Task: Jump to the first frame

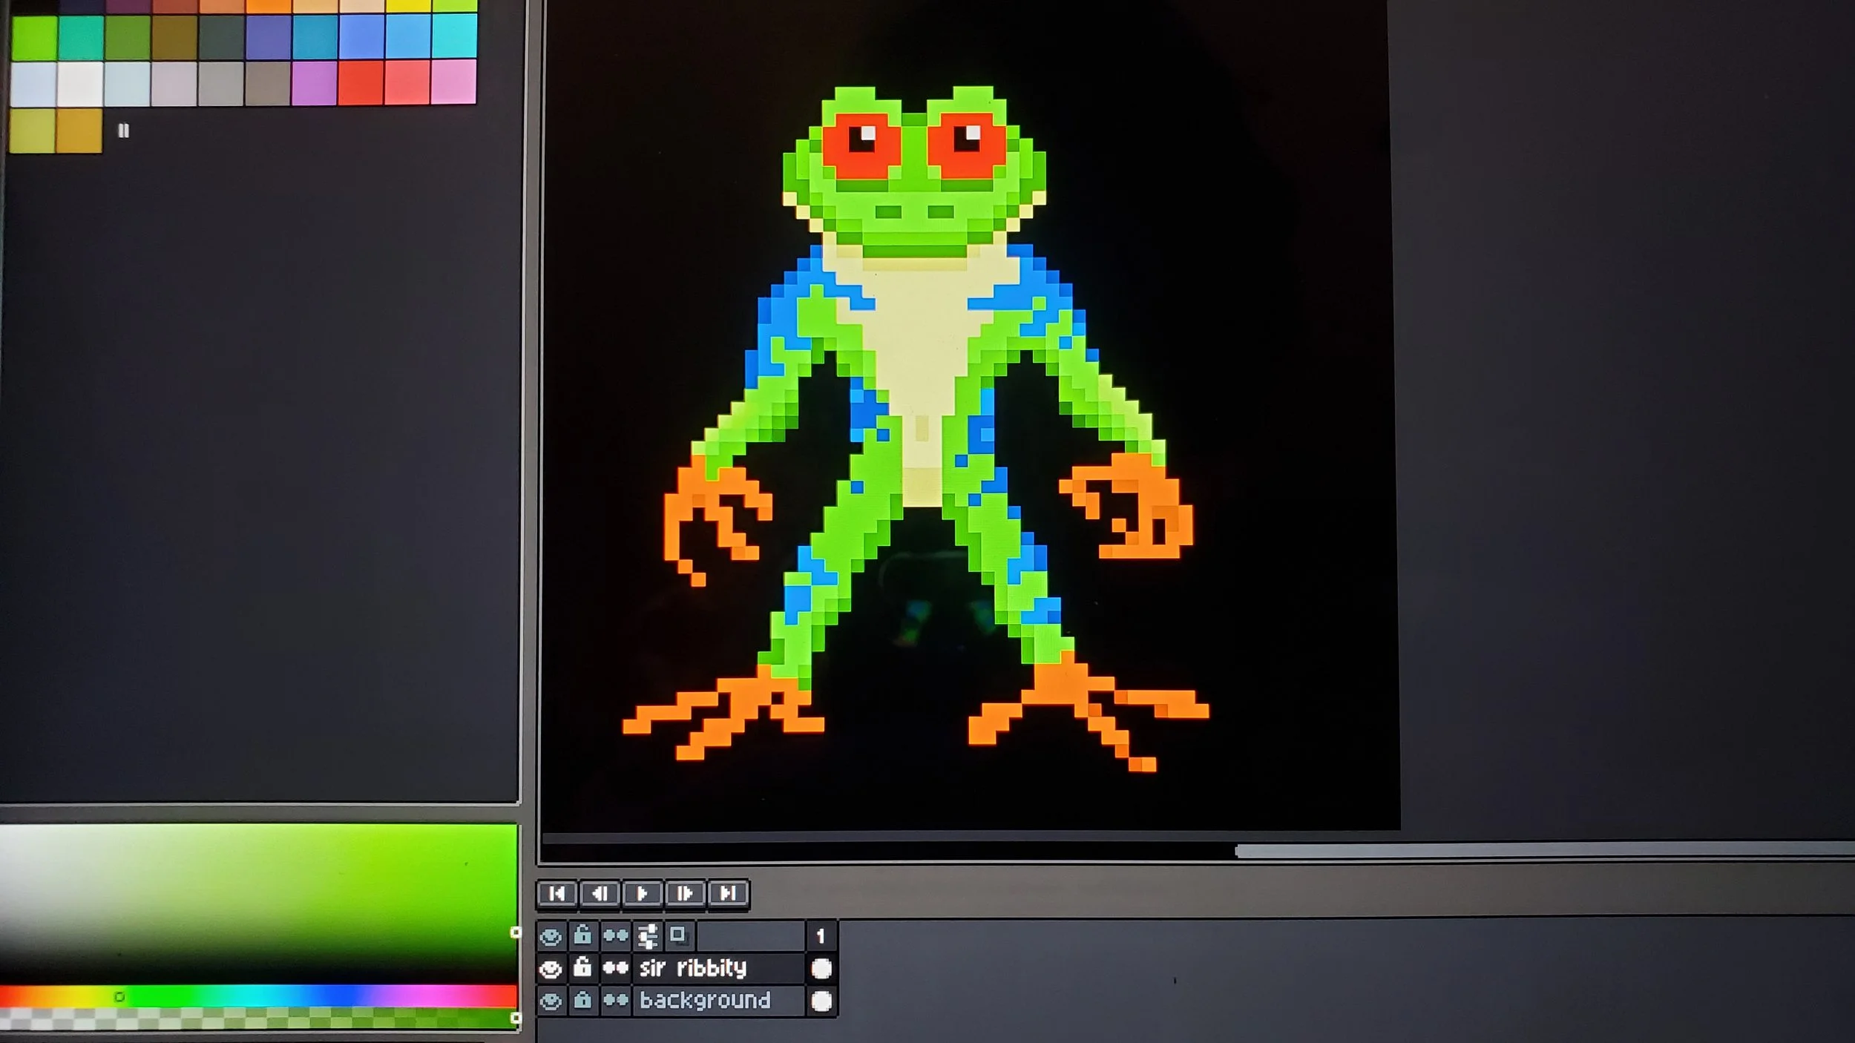Action: tap(556, 894)
